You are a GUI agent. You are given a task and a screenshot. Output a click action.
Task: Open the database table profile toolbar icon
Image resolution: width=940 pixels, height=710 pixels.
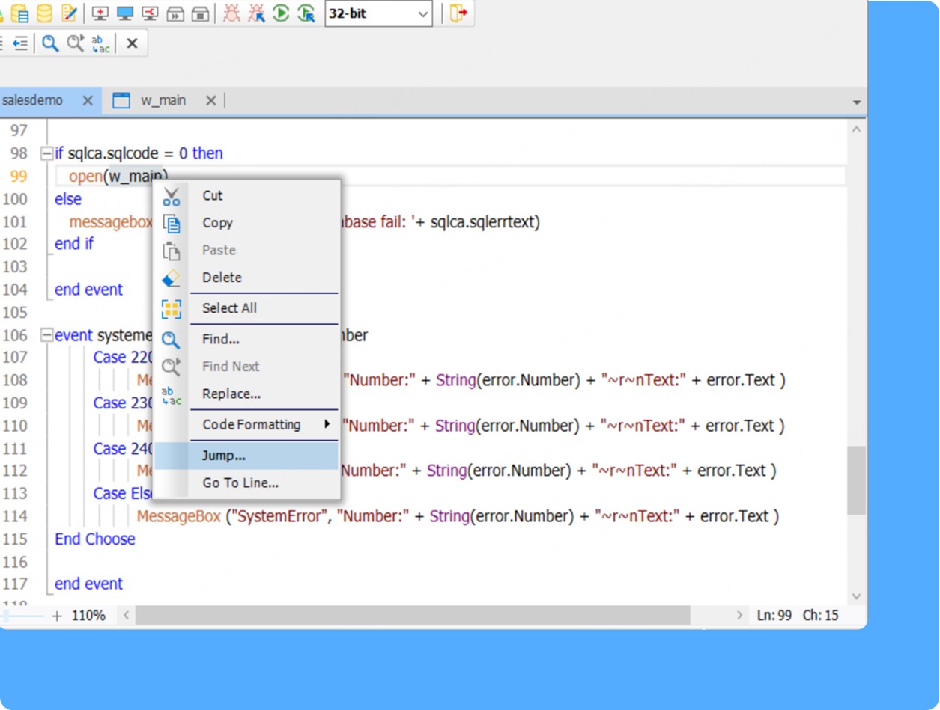[20, 13]
